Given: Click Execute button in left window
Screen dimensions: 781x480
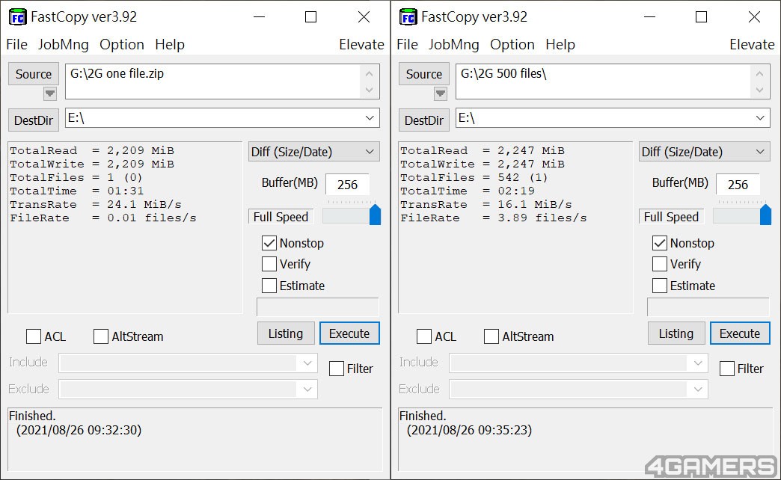Looking at the screenshot, I should click(x=349, y=333).
